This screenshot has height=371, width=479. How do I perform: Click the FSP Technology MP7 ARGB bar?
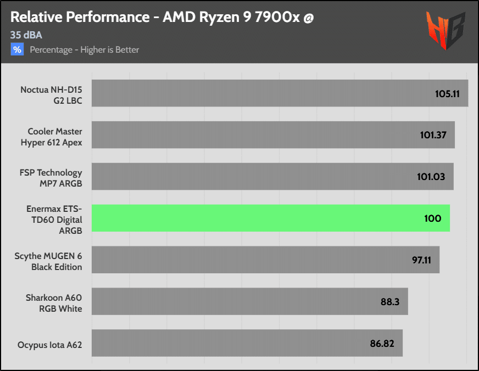click(272, 176)
